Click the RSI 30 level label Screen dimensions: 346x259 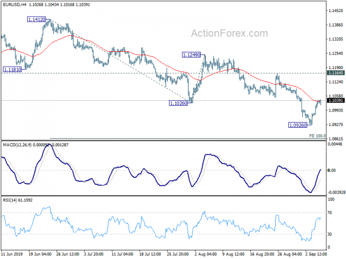pos(330,234)
